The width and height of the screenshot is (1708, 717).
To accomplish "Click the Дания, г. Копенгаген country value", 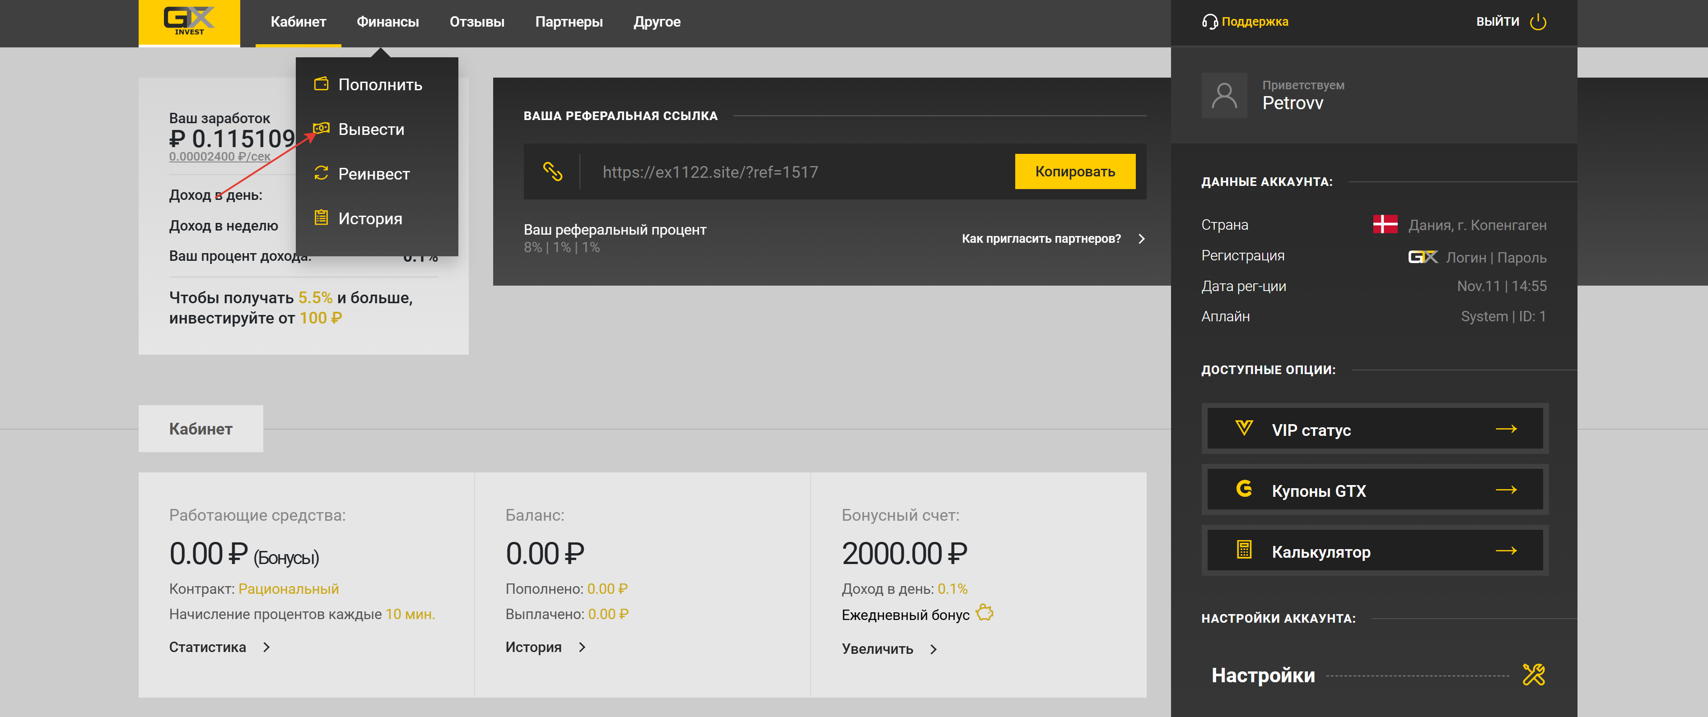I will tap(1477, 225).
